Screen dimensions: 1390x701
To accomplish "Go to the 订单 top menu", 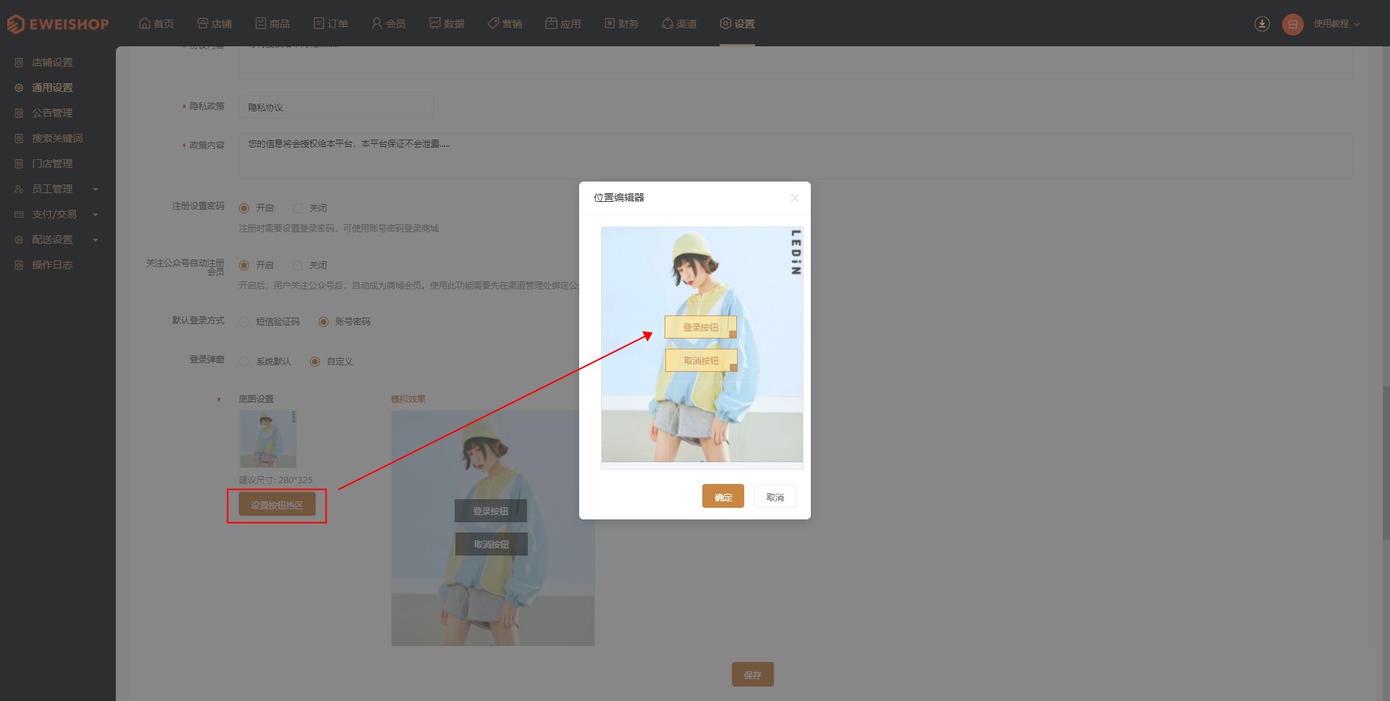I will click(330, 24).
